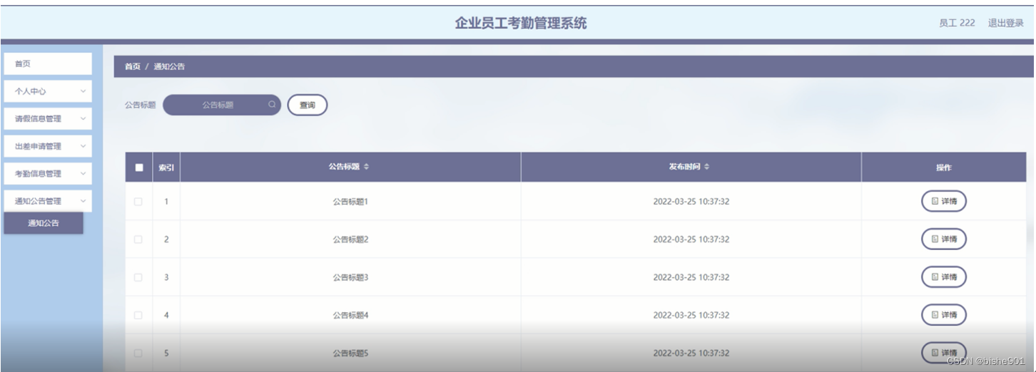Click the 操作 column header
Screen dimensions: 1036x372
(x=944, y=167)
